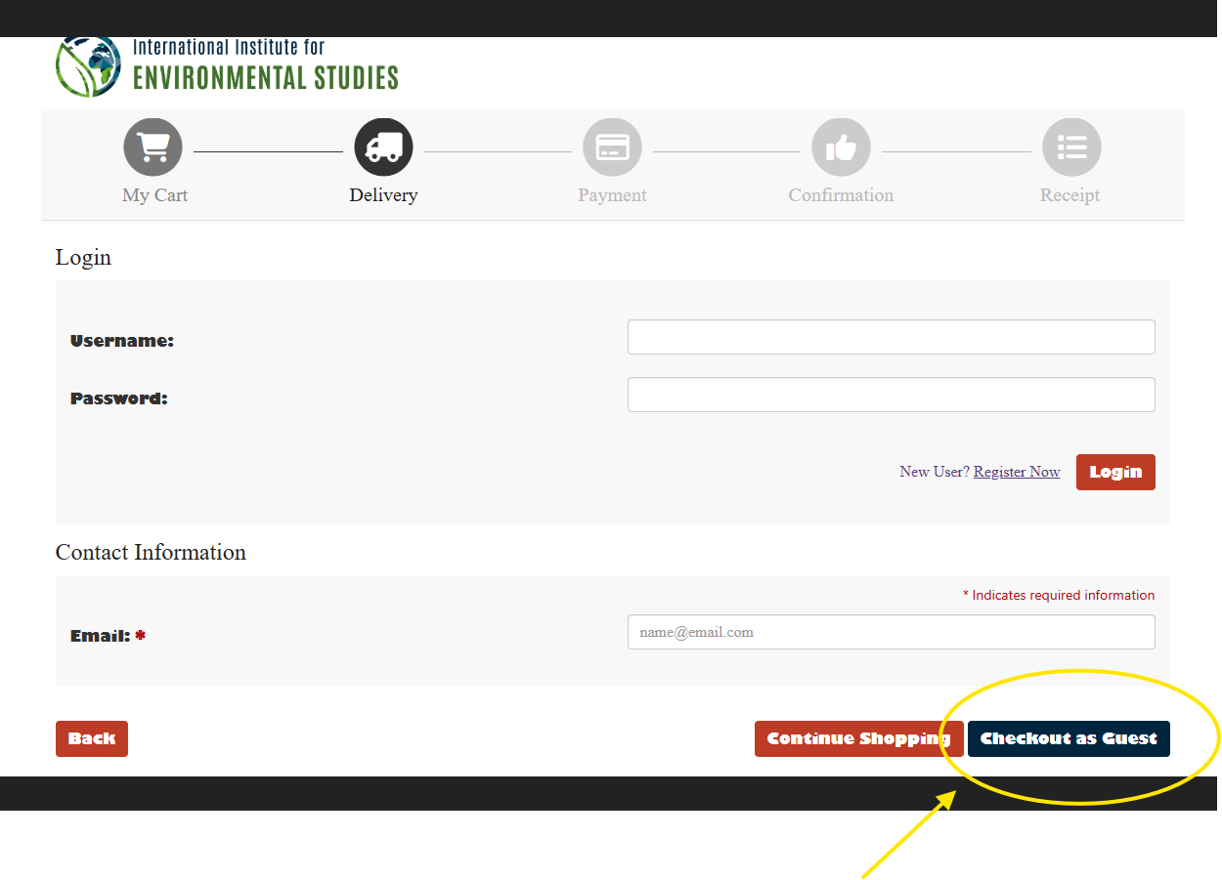This screenshot has height=880, width=1222.
Task: Click the My Cart shopping cart icon
Action: tap(153, 147)
